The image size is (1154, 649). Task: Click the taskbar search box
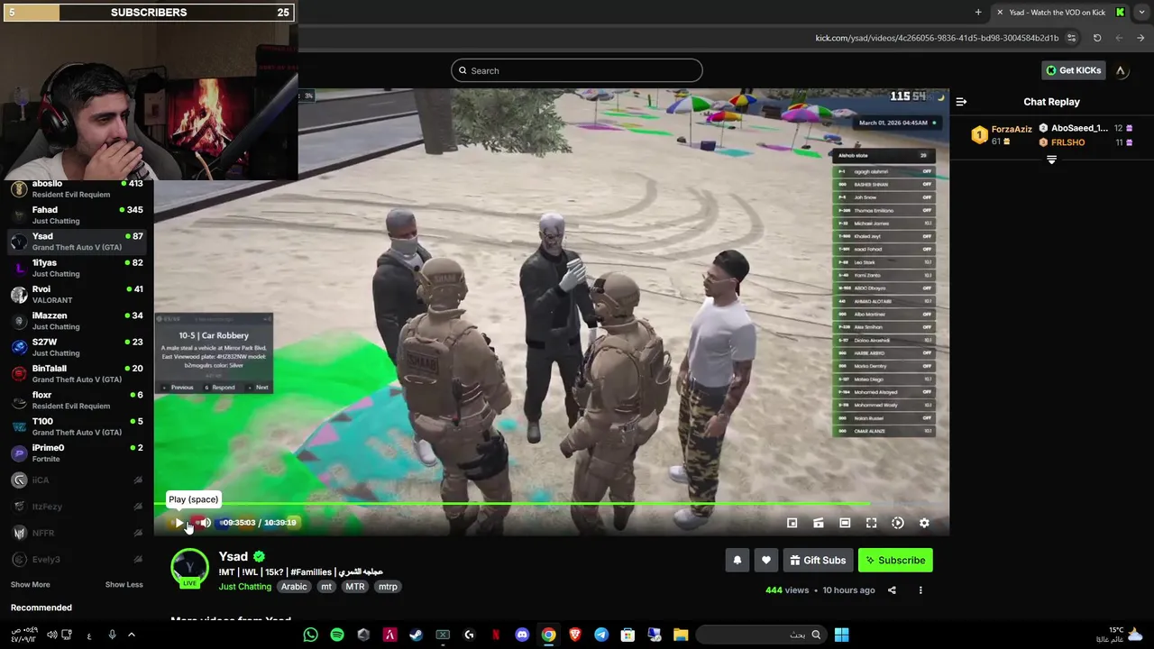coord(762,635)
